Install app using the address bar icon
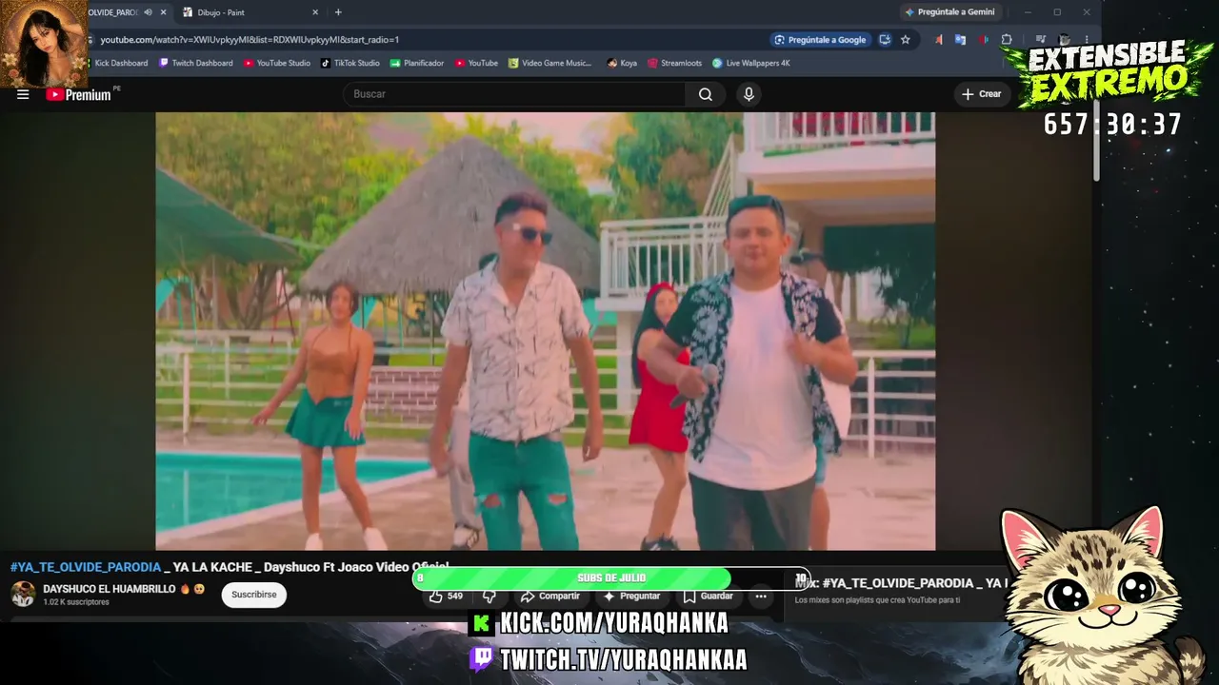Screen dimensions: 1219x685 click(885, 40)
